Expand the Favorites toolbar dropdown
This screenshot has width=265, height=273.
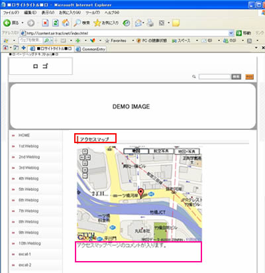pos(133,40)
